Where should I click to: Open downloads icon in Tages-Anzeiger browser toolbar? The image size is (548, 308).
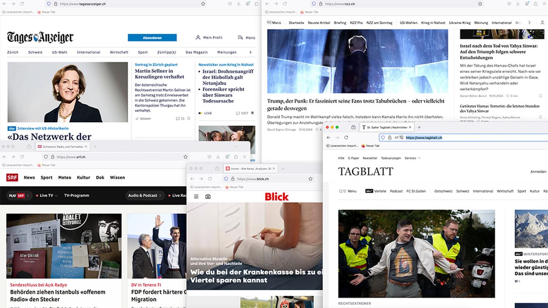tap(238, 4)
